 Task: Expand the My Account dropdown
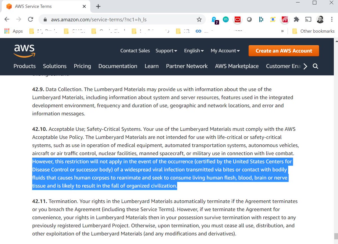[x=225, y=51]
